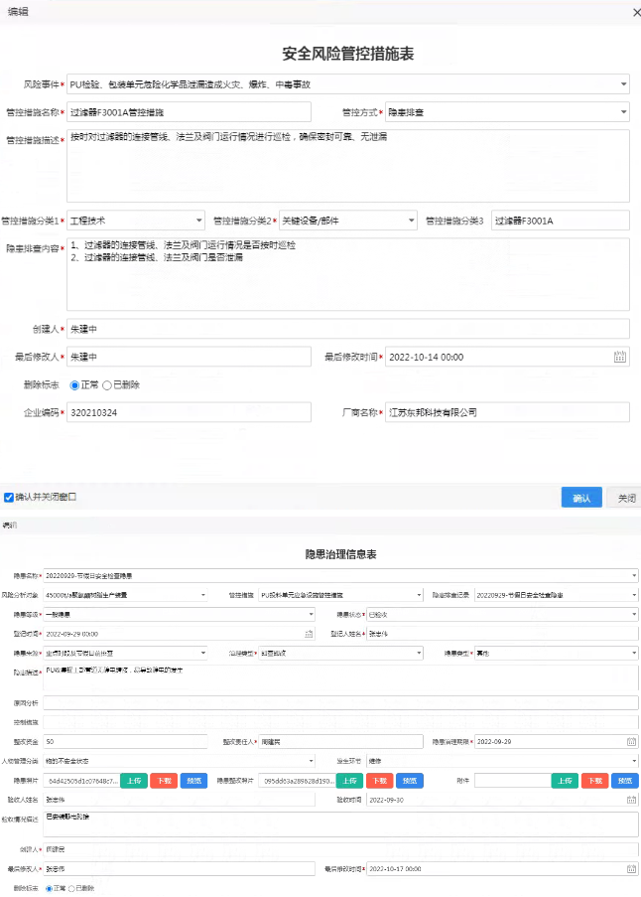Open calendar for bottom 最后修改时间 2022-10-17
The width and height of the screenshot is (641, 897).
pos(631,868)
